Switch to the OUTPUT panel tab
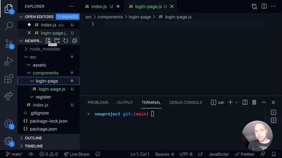This screenshot has width=282, height=158. click(x=125, y=102)
